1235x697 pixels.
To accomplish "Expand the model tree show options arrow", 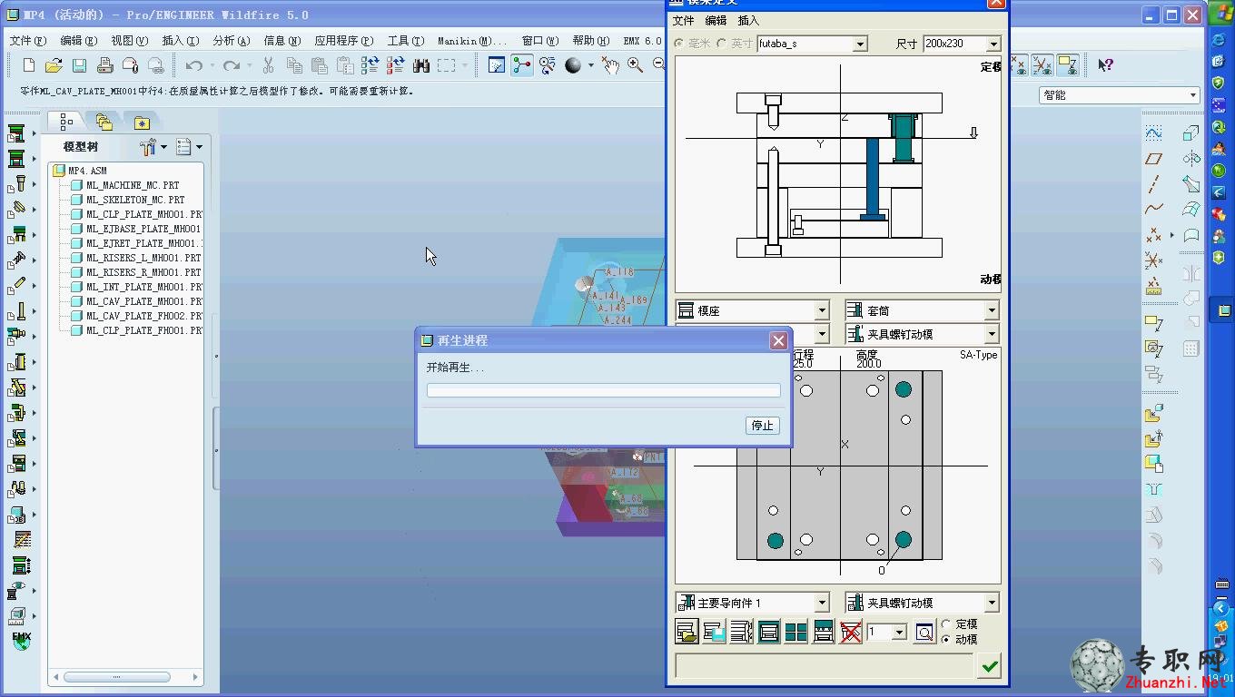I will 199,147.
